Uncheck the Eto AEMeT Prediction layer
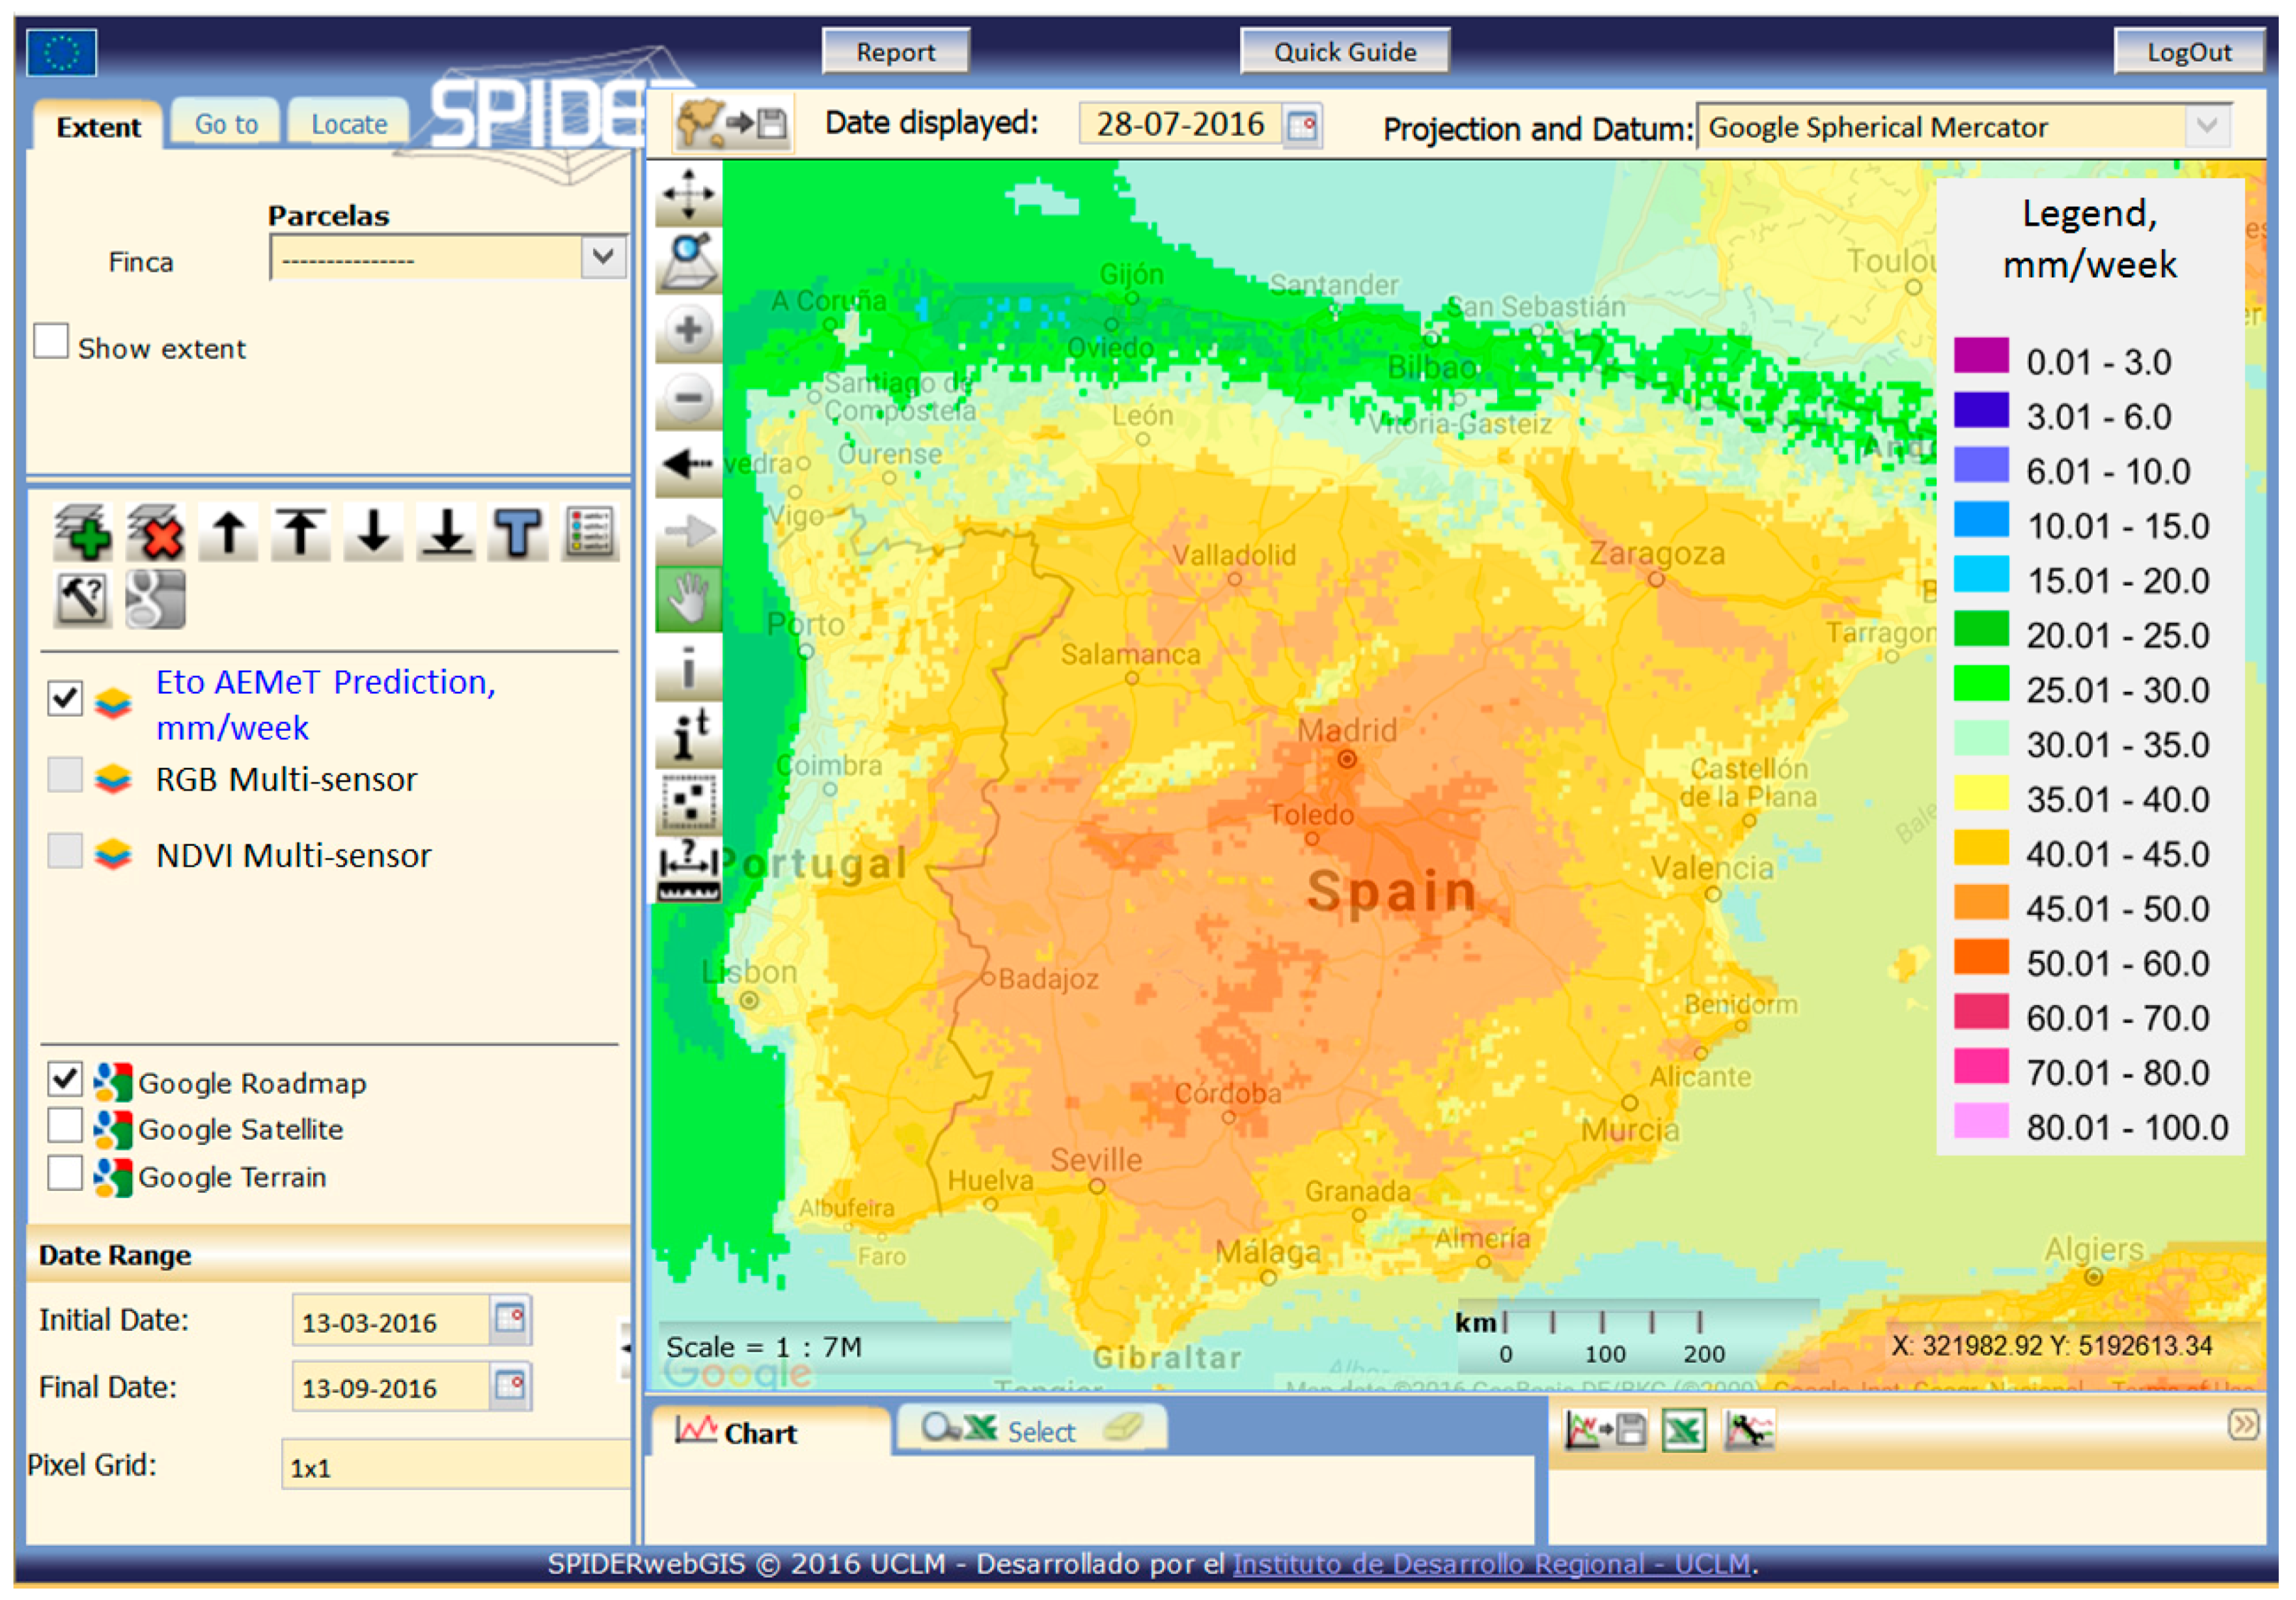 click(x=65, y=697)
